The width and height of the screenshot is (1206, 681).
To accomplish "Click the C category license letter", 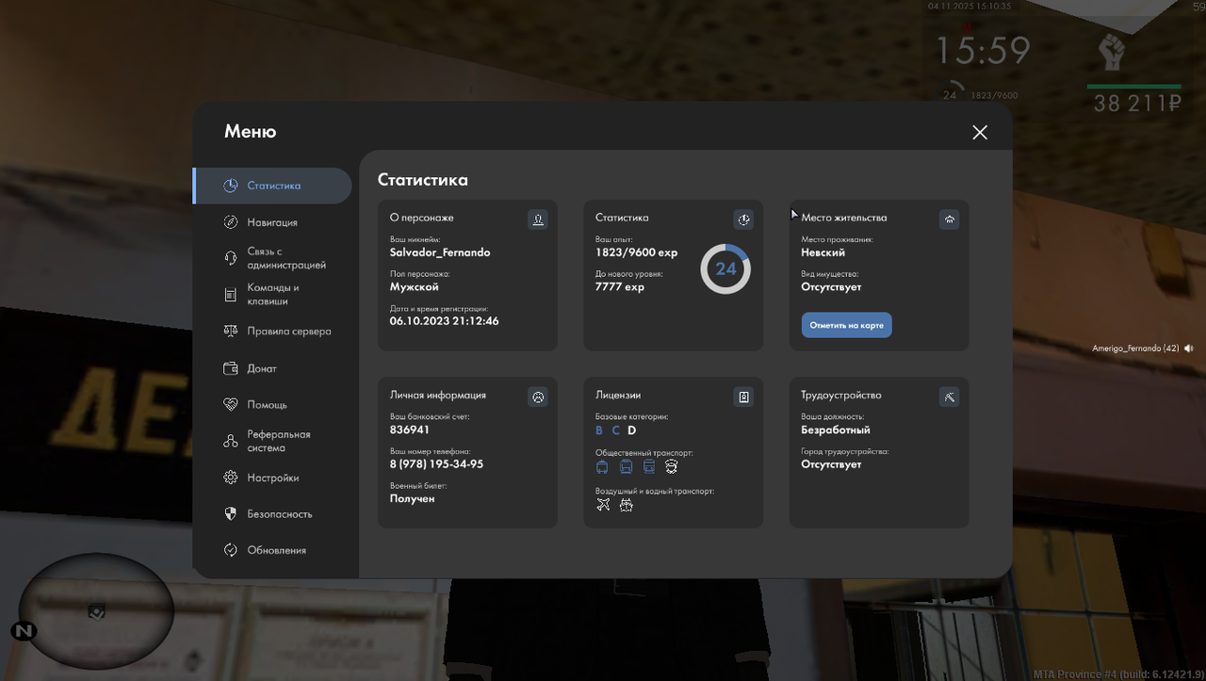I will 616,430.
